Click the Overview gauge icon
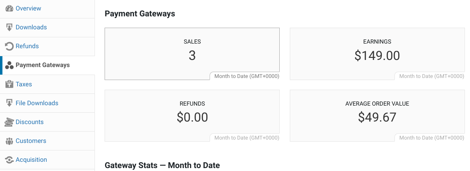470x171 pixels. (x=9, y=8)
